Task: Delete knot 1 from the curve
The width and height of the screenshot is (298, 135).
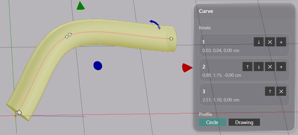Action: click(270, 42)
